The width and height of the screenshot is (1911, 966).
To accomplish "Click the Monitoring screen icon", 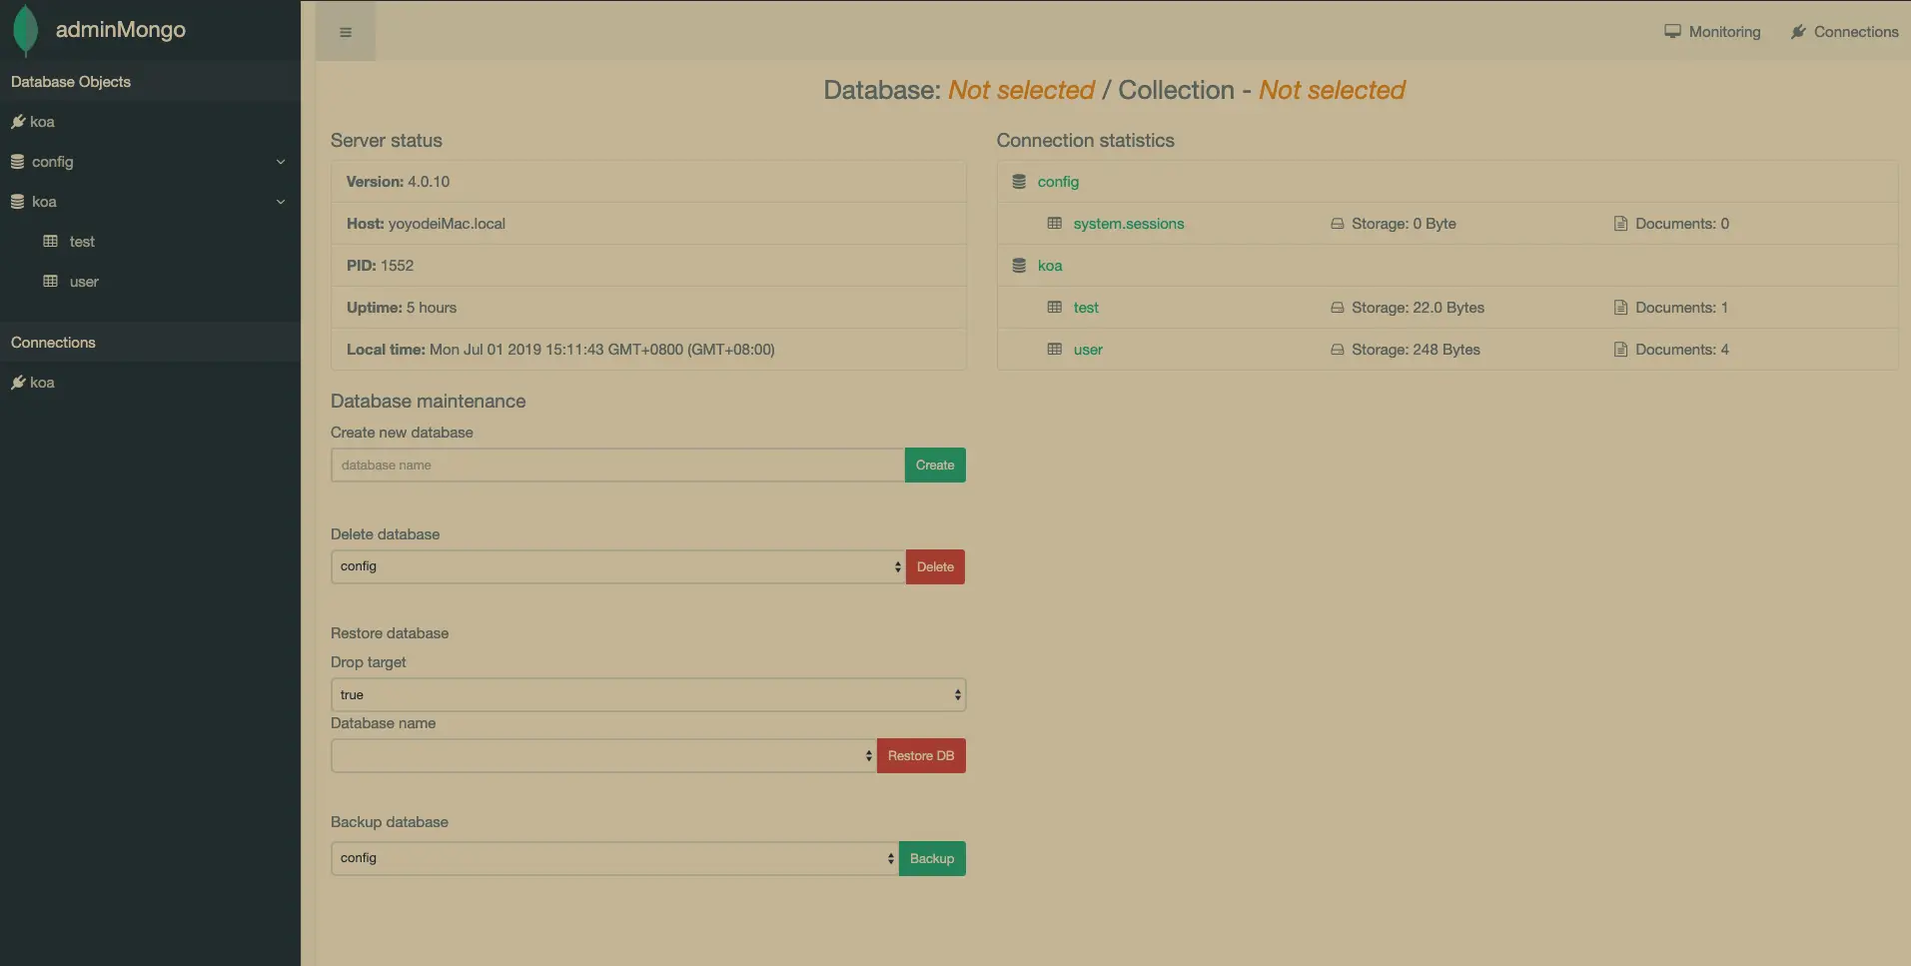I will (1672, 32).
